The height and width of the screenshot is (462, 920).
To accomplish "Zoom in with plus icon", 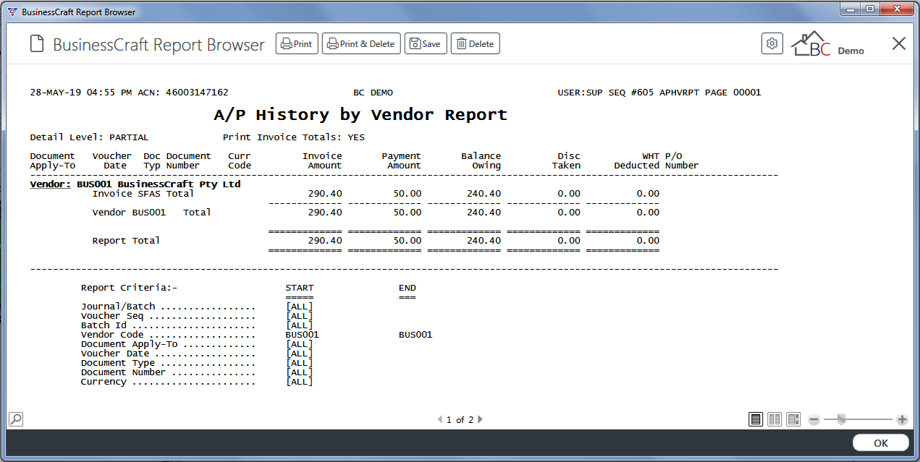I will point(902,419).
